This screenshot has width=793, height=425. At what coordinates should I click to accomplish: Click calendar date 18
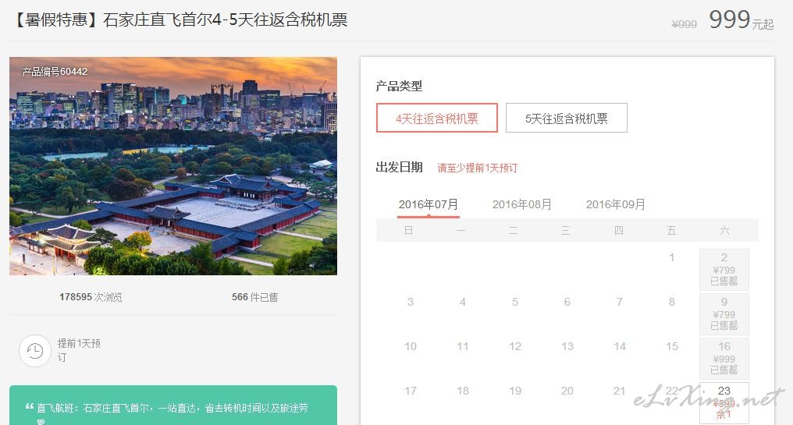(x=462, y=391)
